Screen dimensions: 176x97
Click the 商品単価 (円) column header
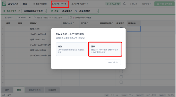click(107, 23)
